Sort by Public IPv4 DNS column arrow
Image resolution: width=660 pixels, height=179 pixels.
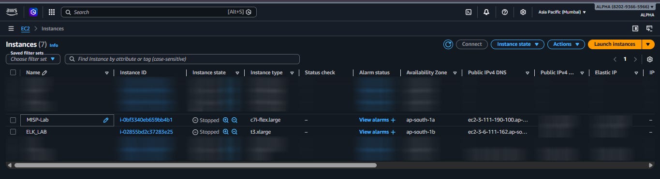(527, 73)
